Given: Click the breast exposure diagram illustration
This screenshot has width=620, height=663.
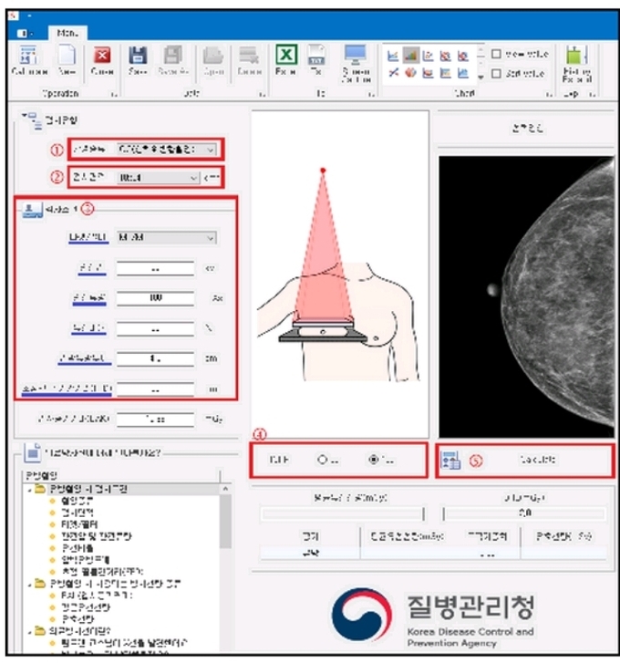Looking at the screenshot, I should [x=339, y=275].
